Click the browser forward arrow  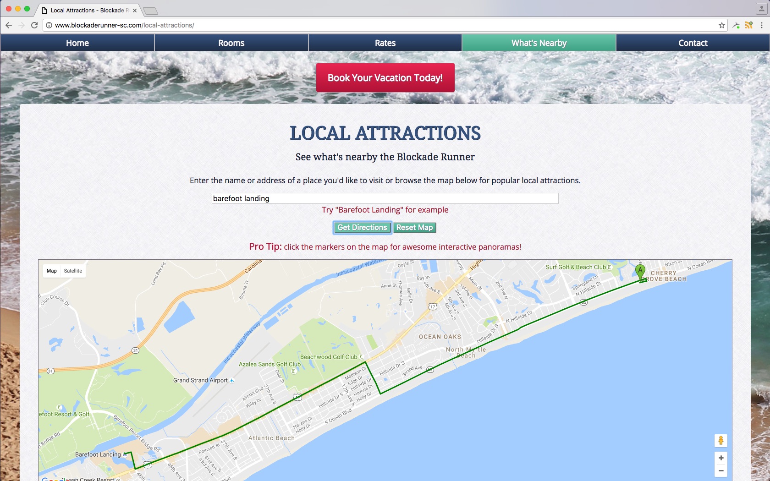[21, 25]
